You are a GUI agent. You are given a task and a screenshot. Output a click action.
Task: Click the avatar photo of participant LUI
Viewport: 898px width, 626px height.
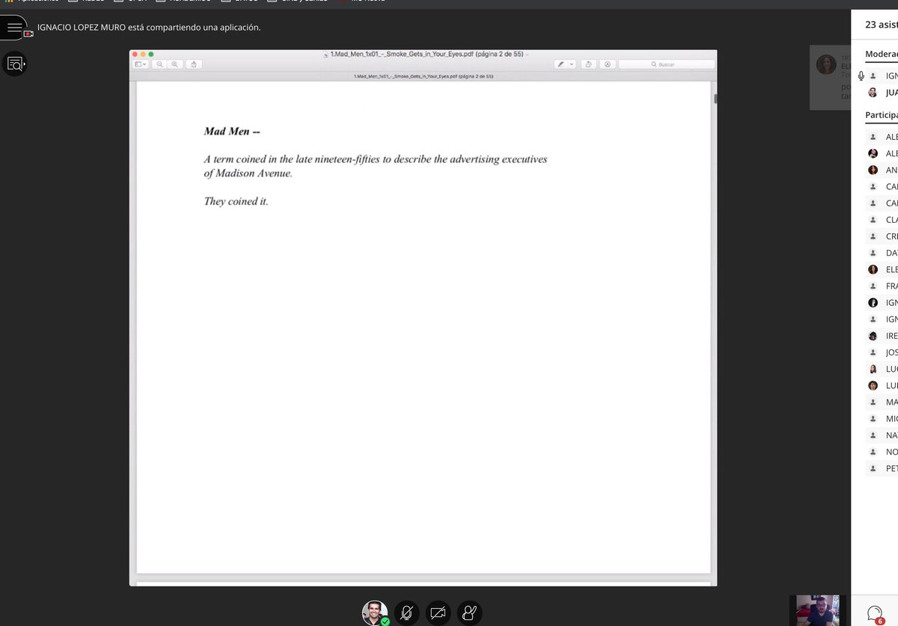coord(873,385)
